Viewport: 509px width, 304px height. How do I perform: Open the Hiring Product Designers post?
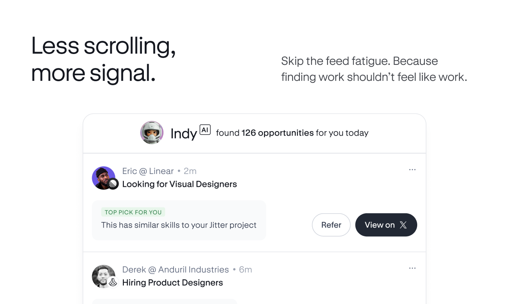172,282
